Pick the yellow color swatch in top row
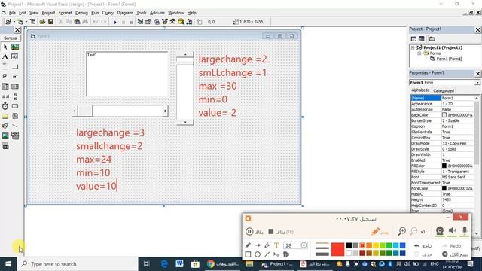This screenshot has width=482, height=271. (x=376, y=245)
